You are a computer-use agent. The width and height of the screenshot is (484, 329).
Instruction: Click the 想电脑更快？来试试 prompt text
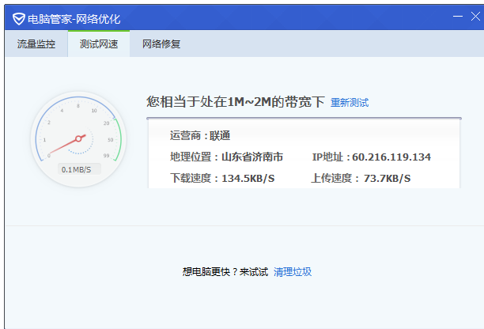point(225,272)
